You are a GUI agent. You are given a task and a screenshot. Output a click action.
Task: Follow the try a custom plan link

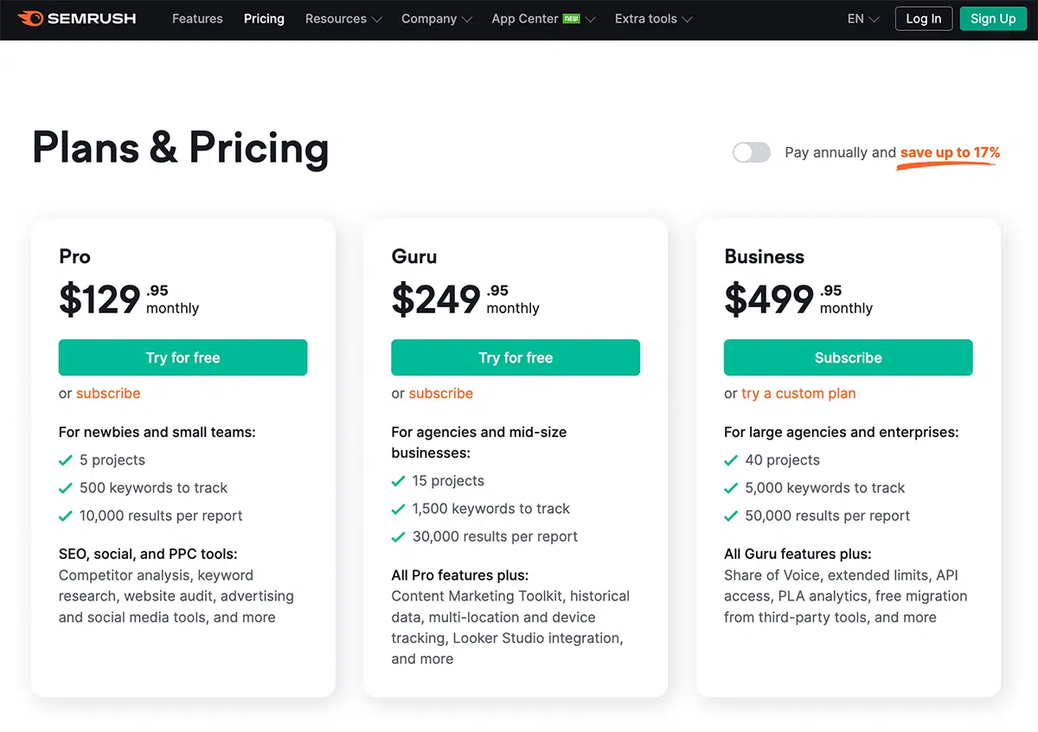[798, 393]
